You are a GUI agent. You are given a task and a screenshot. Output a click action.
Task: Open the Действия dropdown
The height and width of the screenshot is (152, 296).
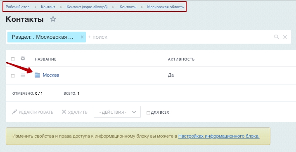click(117, 112)
